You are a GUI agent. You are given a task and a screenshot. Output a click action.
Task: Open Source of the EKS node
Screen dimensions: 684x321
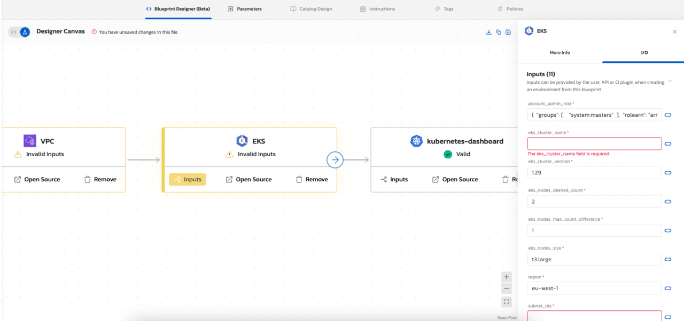tap(248, 179)
